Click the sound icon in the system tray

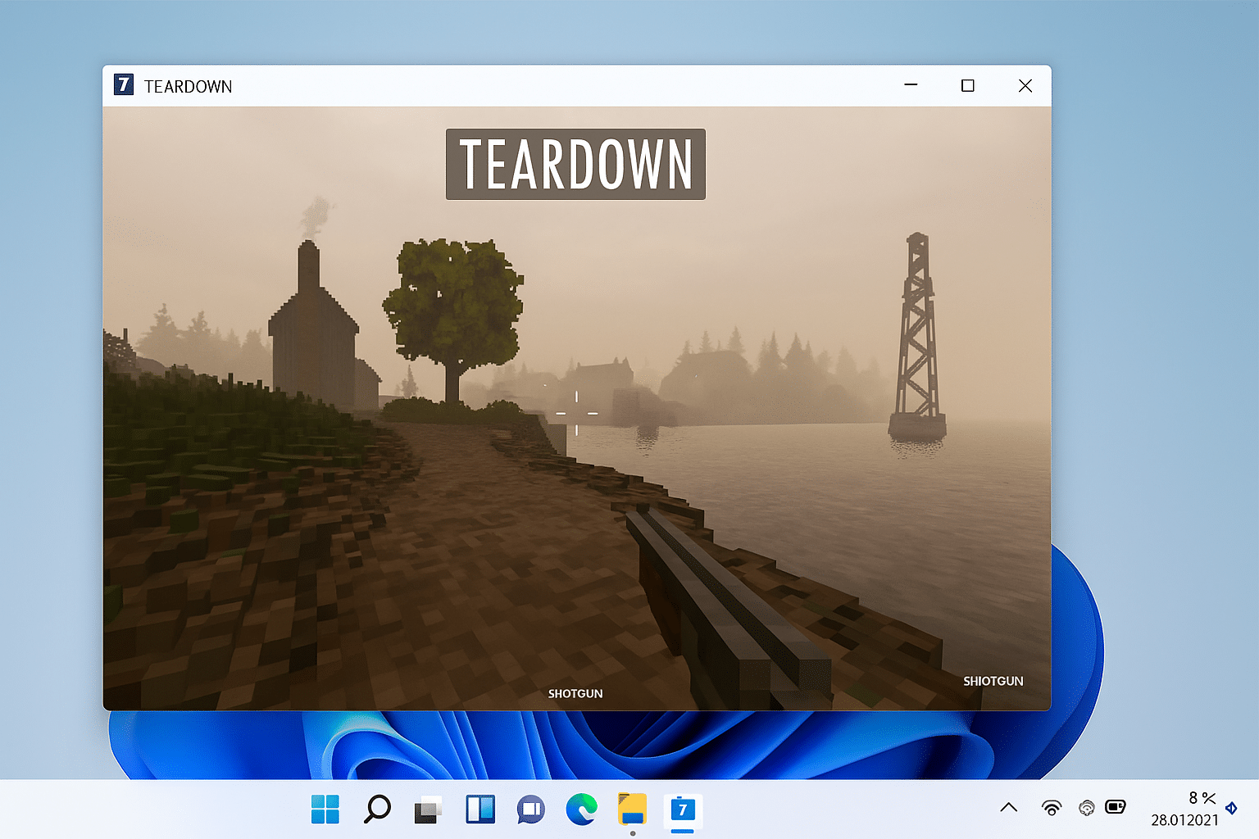point(1086,808)
